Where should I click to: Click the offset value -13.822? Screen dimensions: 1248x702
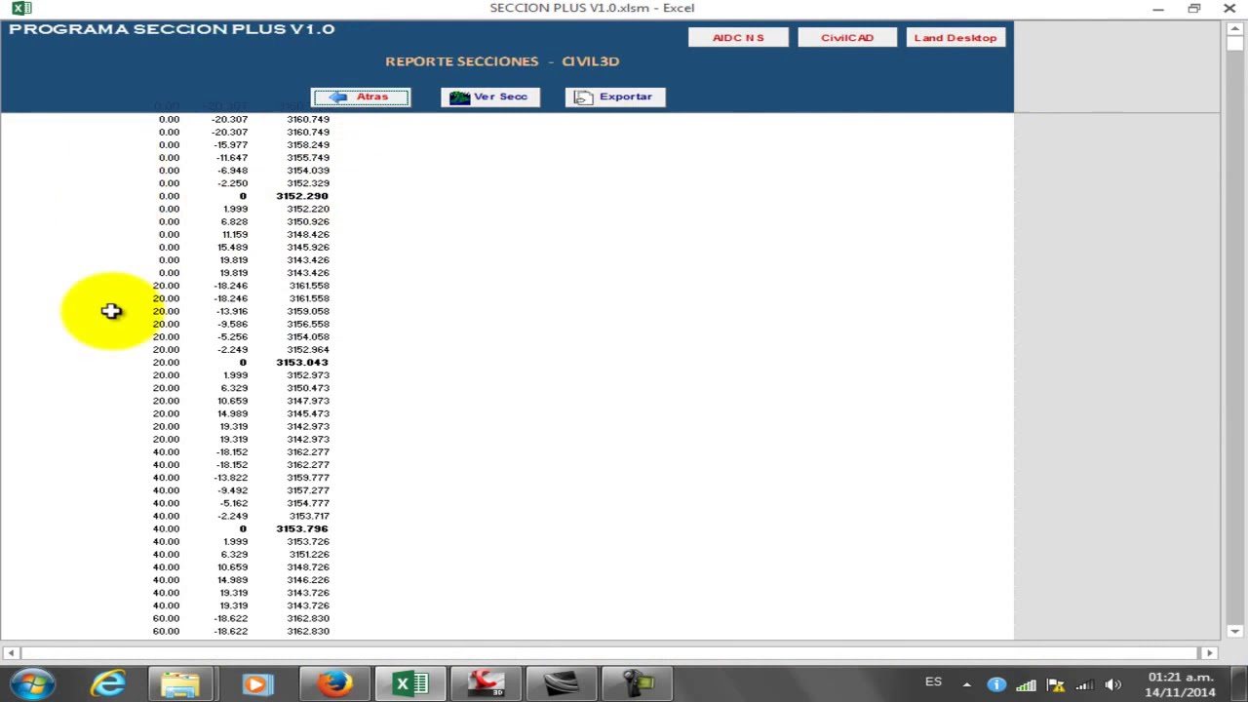[x=231, y=478]
